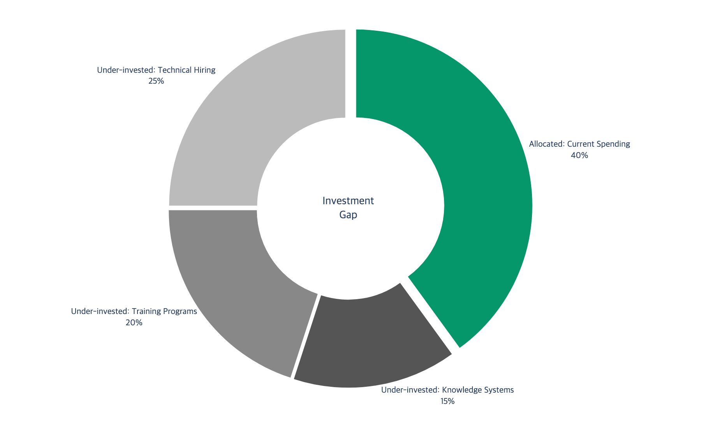Click the '20%' value label

point(134,323)
